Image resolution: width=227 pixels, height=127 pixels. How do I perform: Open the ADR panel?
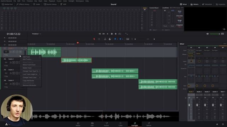pyautogui.click(x=63, y=4)
